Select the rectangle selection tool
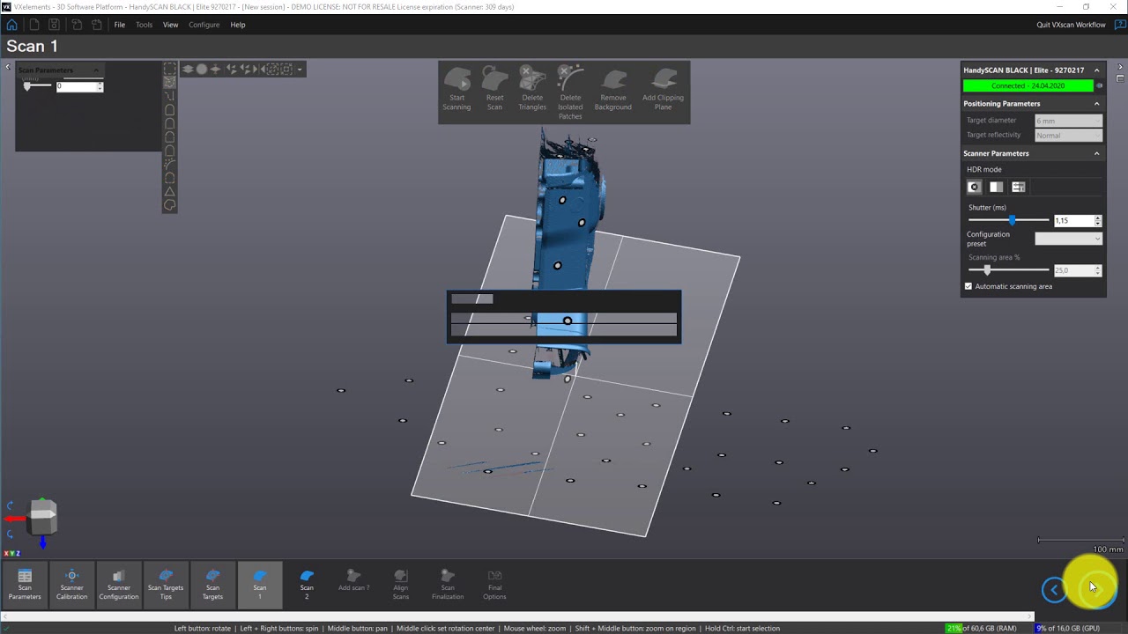Viewport: 1128px width, 634px height. 170,69
